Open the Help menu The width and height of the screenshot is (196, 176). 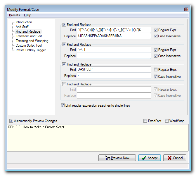pyautogui.click(x=27, y=15)
